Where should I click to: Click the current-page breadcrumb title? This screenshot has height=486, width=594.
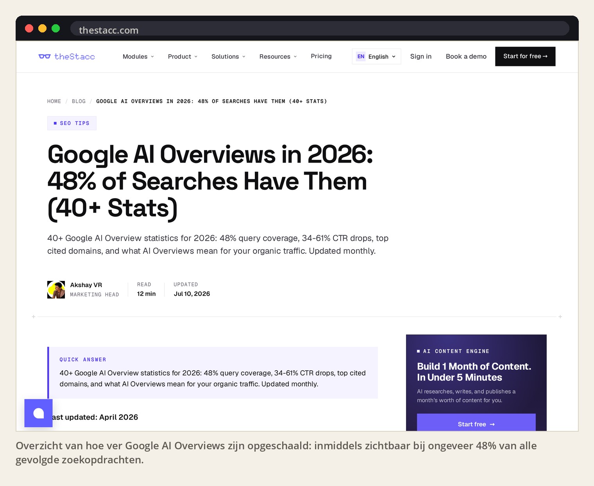click(211, 101)
